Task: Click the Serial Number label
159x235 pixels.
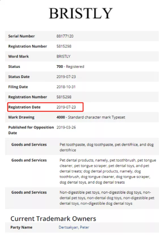Action: pyautogui.click(x=22, y=36)
